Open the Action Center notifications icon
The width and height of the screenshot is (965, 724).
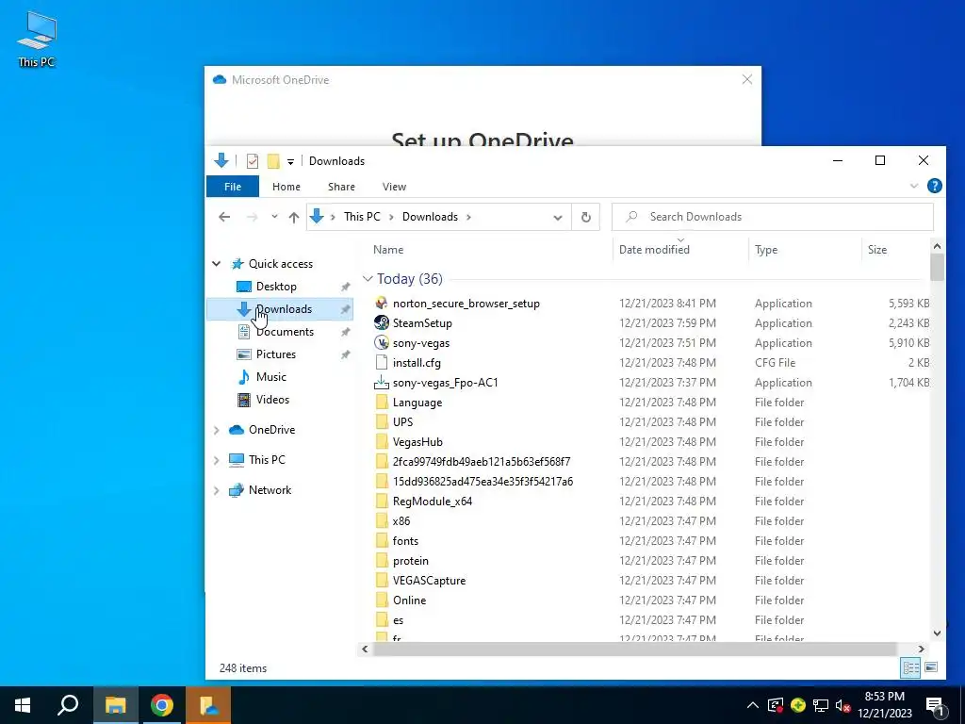936,705
